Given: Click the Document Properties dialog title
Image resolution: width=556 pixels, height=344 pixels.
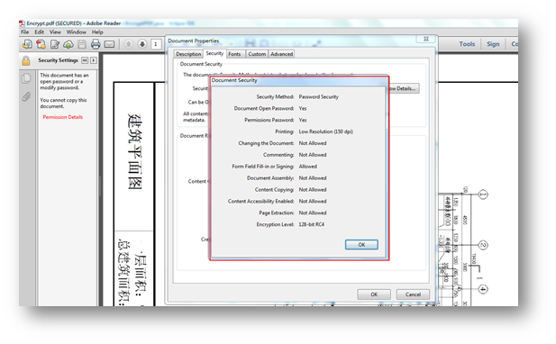Looking at the screenshot, I should pos(193,41).
